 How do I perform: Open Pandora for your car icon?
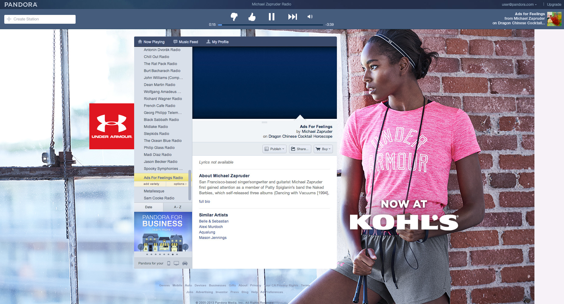pyautogui.click(x=185, y=263)
